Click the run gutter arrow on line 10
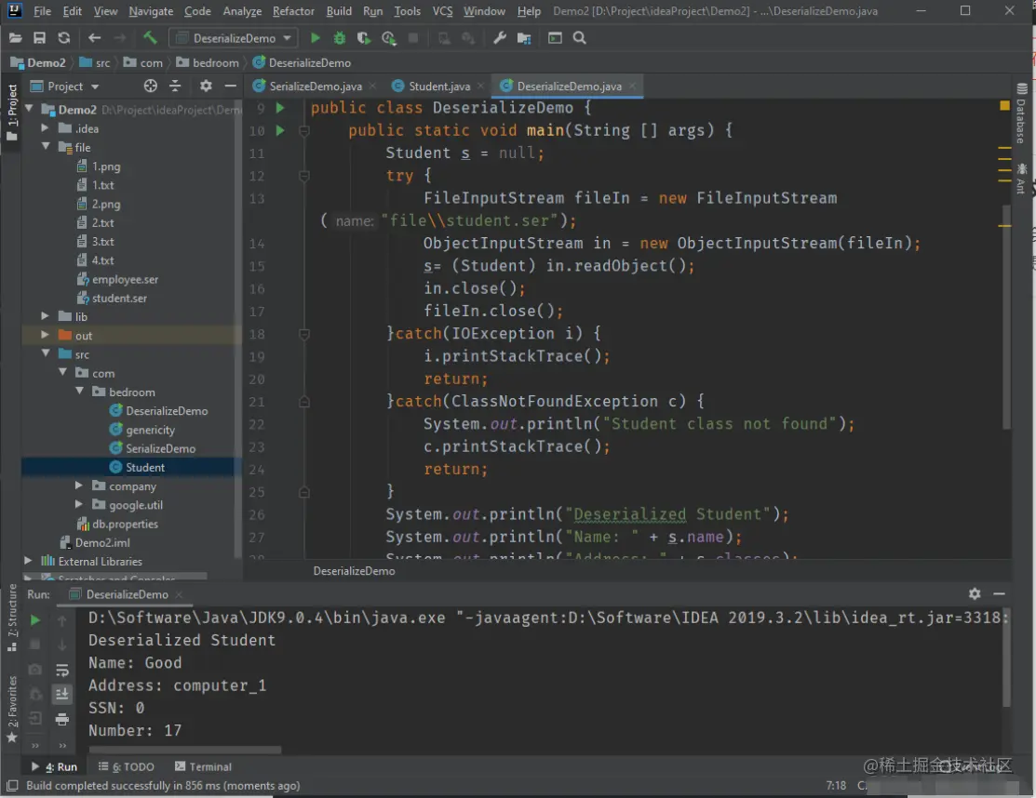The image size is (1036, 798). [x=280, y=130]
